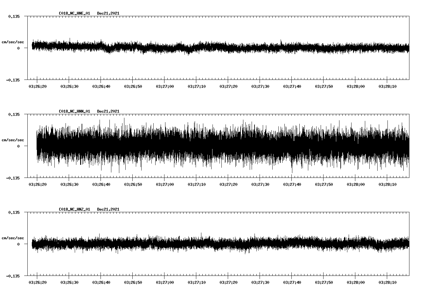Click the 03:28:10 time label under HNZ plot
Screen dimensions: 432x294
pyautogui.click(x=387, y=282)
